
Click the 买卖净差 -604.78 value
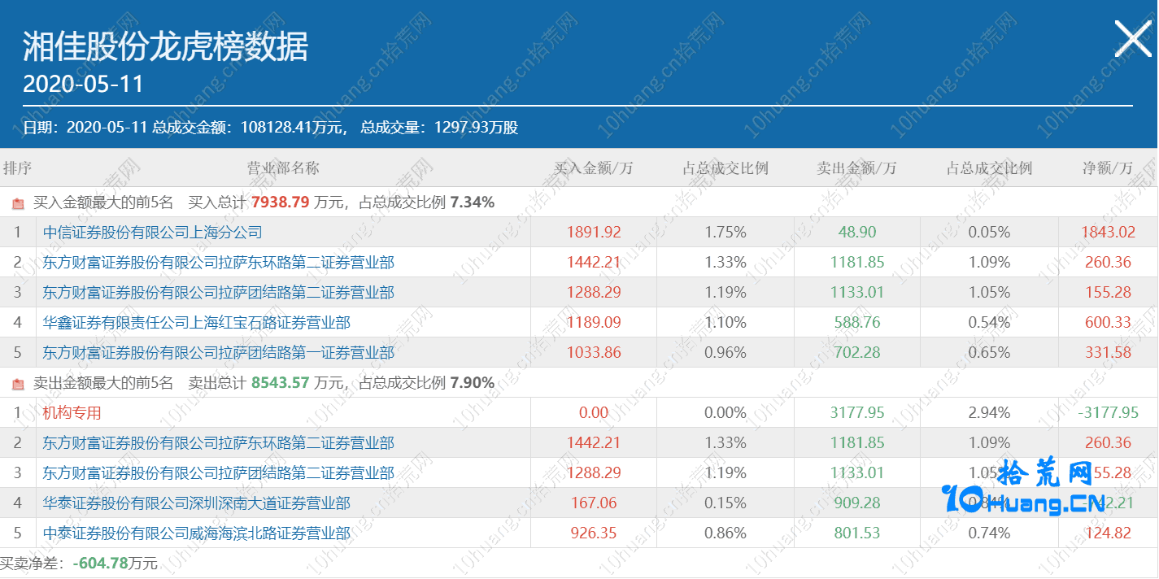point(101,564)
